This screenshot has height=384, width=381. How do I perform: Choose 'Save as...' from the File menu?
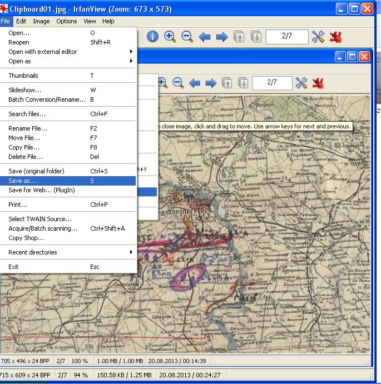coord(22,181)
